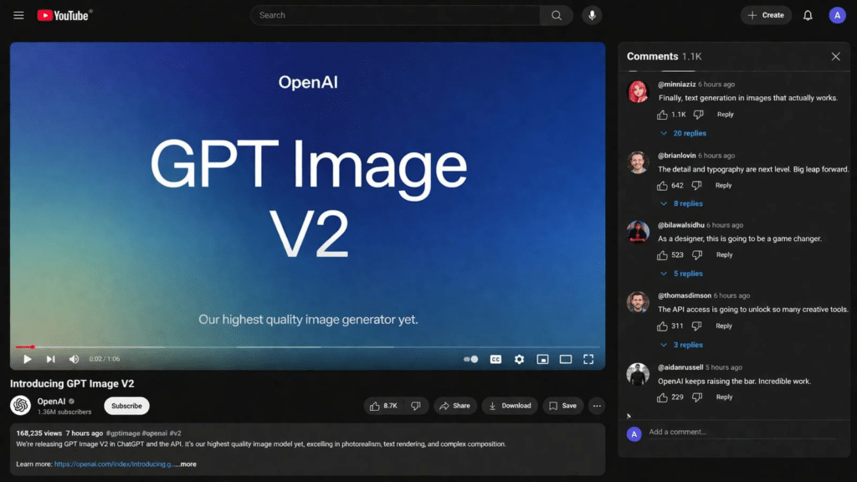Expand the 20 replies under minniaziz's comment
The height and width of the screenshot is (482, 857).
click(688, 133)
